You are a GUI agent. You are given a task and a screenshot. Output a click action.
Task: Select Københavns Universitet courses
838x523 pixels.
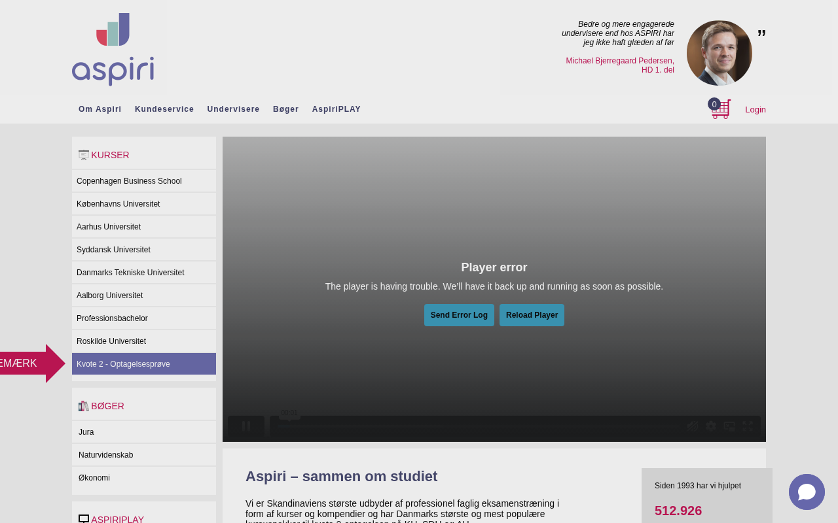(144, 204)
